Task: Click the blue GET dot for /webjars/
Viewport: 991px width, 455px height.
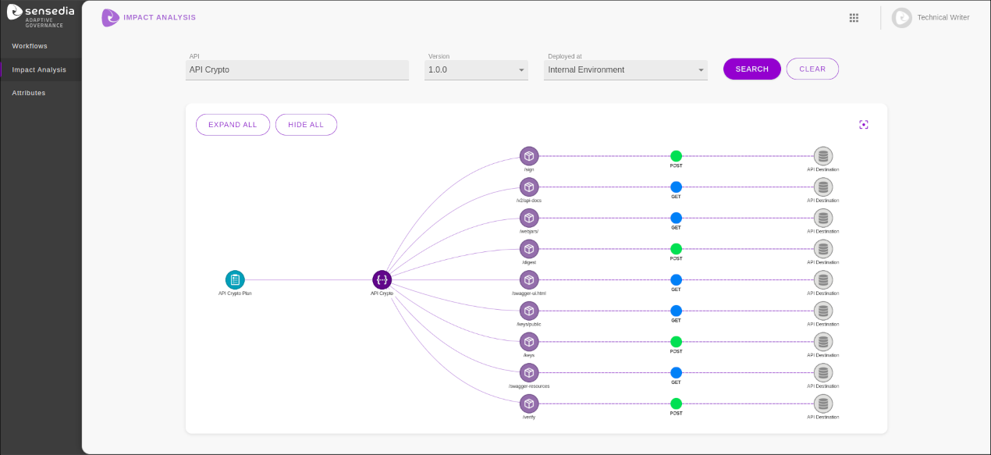Action: point(676,218)
